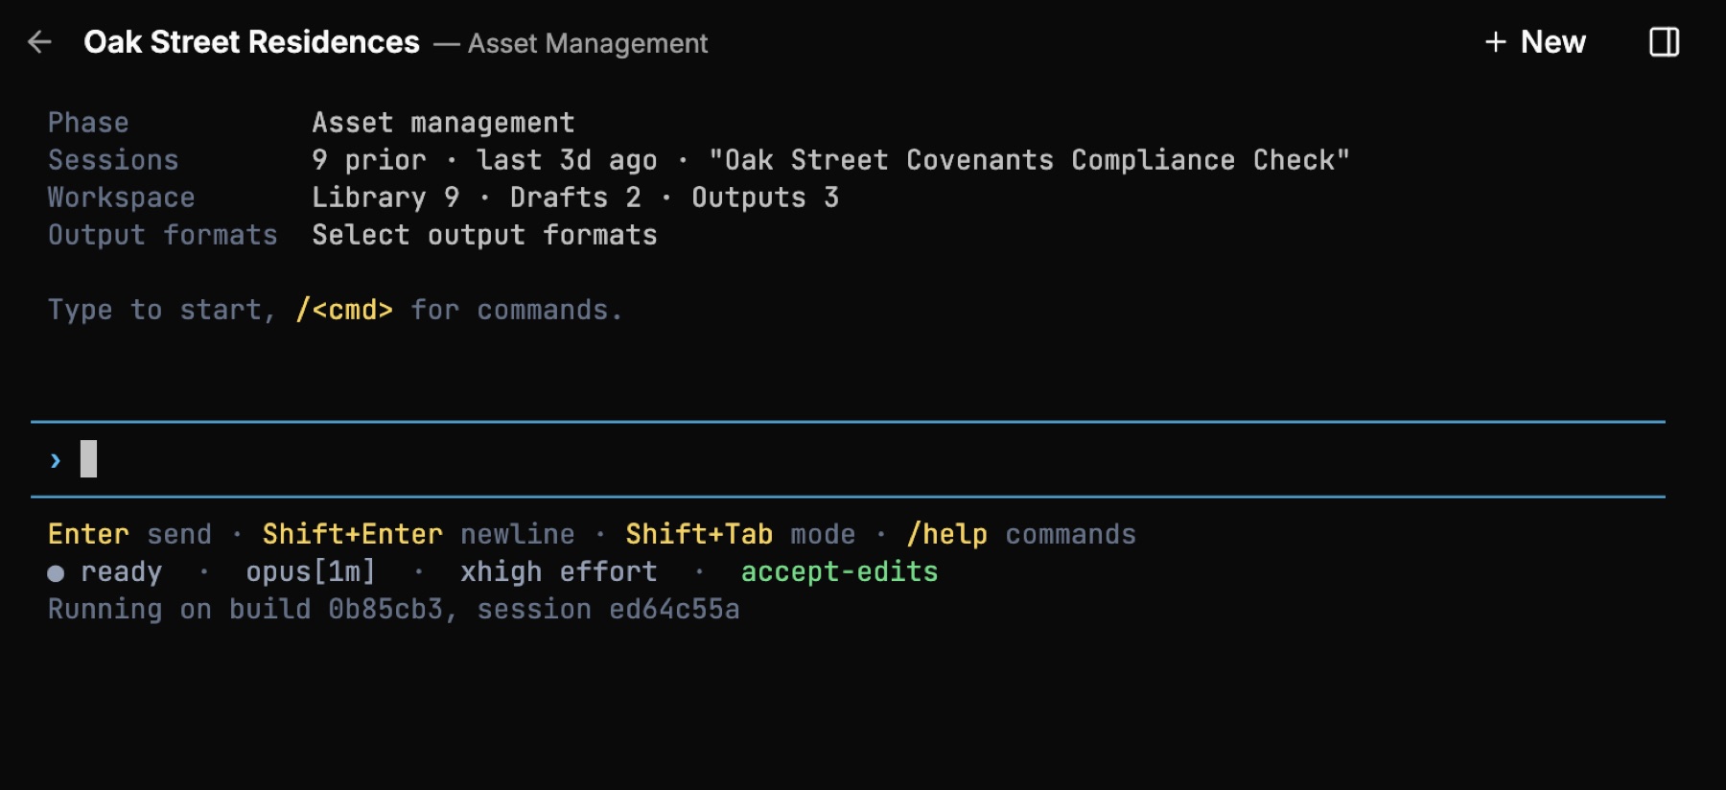Screen dimensions: 1726x790
Task: Click the Oak Street Residences title
Action: coord(251,42)
